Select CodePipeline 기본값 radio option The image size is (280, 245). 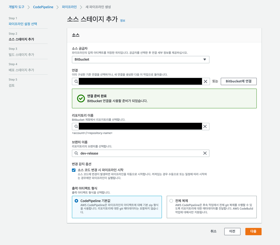coord(76,201)
